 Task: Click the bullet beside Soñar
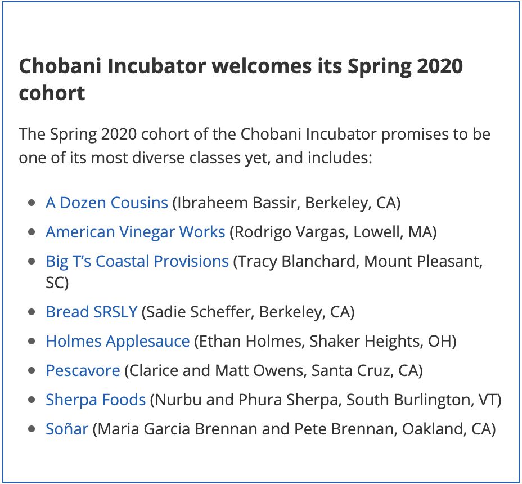pos(32,429)
